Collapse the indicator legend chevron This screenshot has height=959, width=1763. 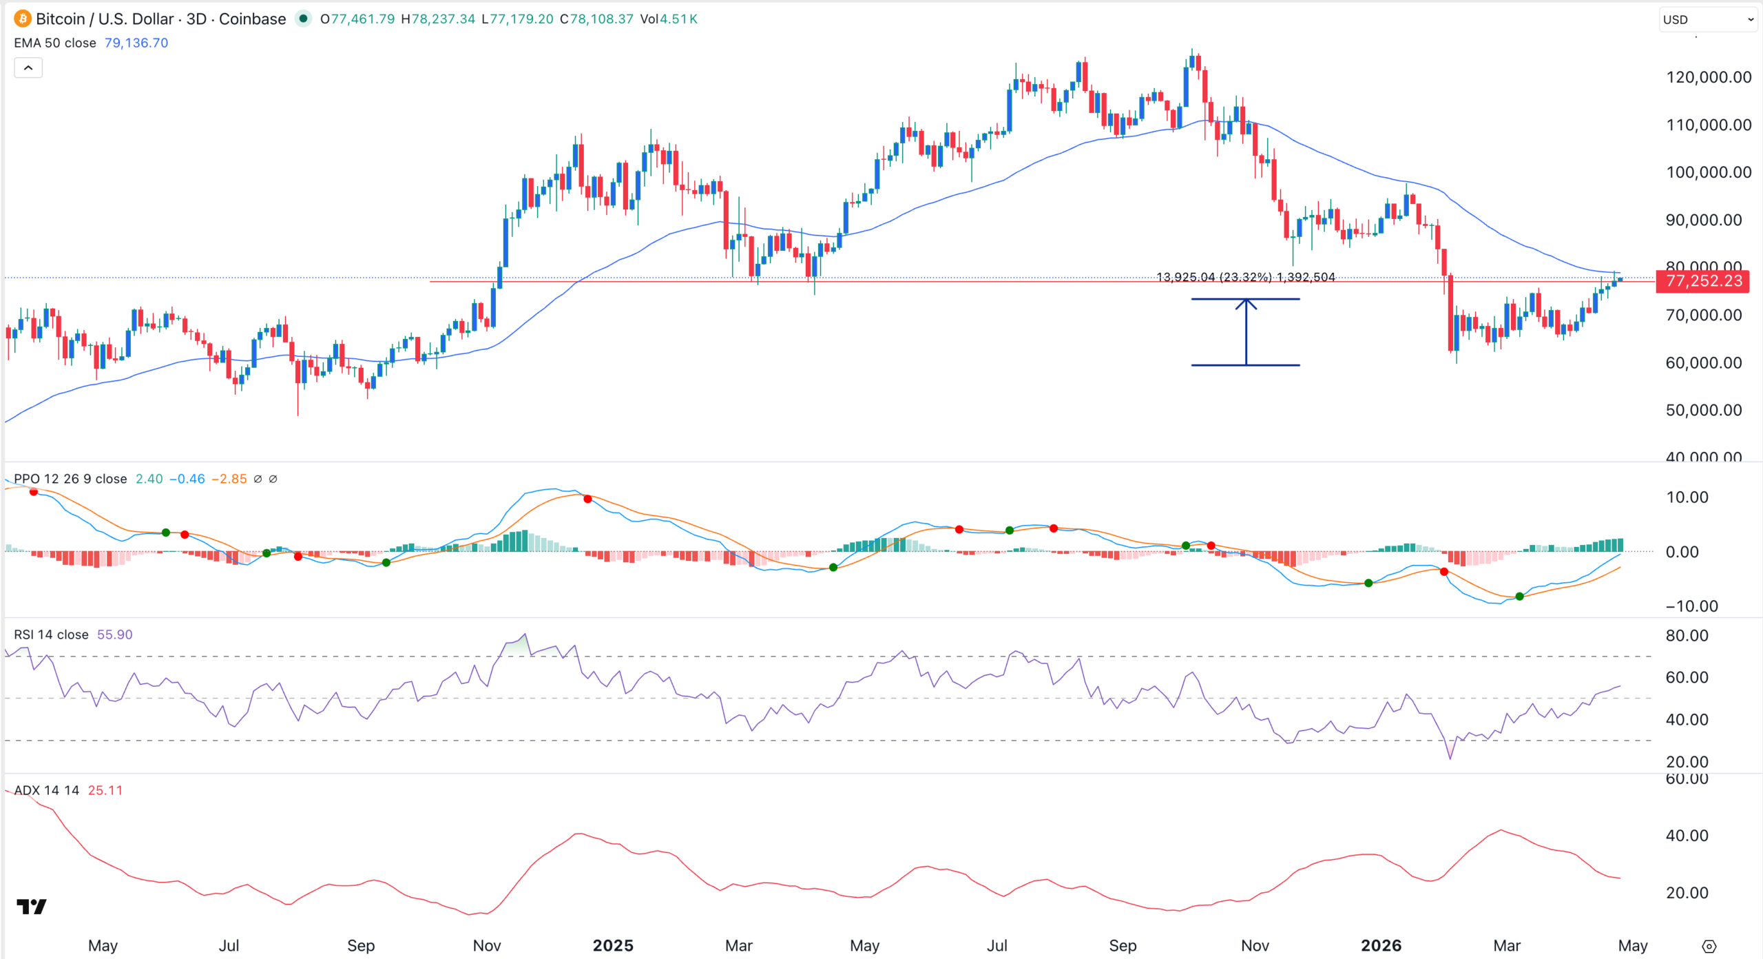[28, 68]
